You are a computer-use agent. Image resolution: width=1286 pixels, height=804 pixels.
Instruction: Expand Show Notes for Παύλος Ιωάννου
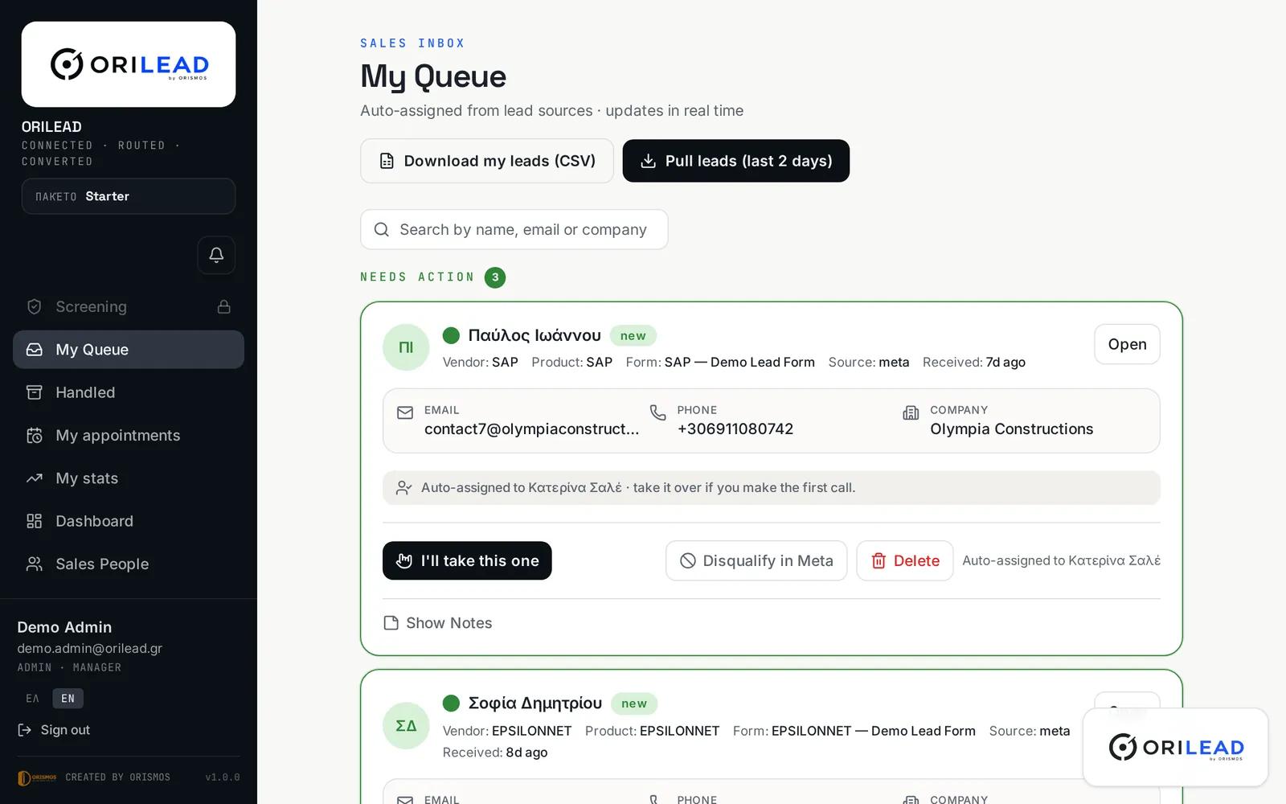click(438, 623)
